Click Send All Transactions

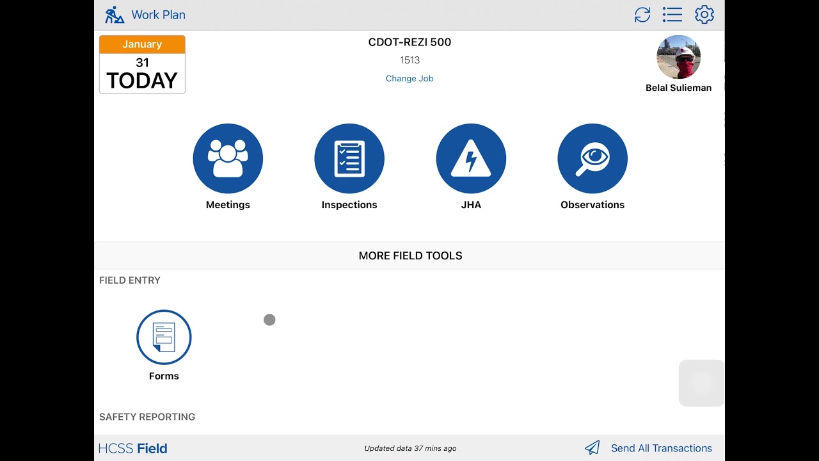coord(661,448)
